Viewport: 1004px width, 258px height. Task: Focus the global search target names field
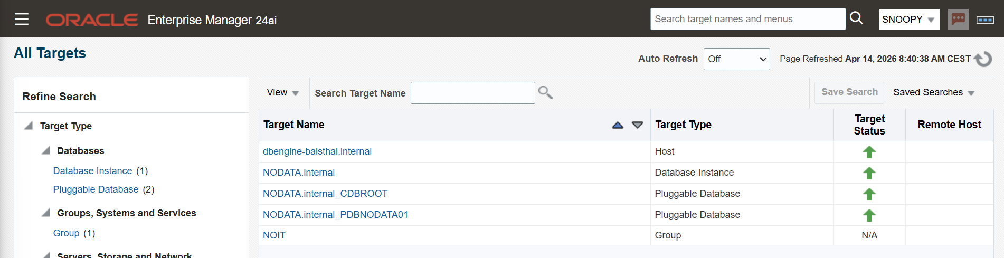click(747, 19)
